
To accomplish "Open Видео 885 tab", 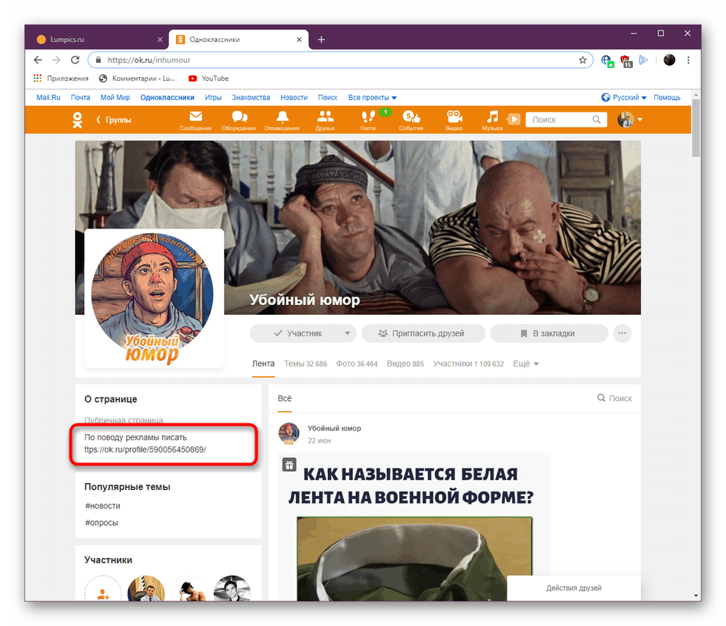I will point(405,364).
